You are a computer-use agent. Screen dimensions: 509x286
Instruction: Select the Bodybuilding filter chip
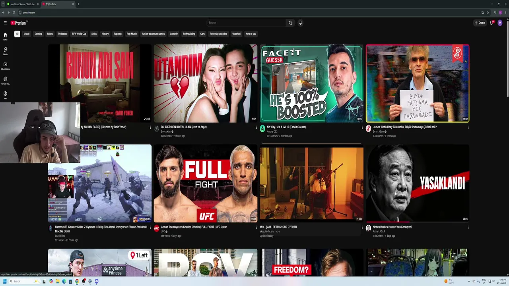pos(189,34)
